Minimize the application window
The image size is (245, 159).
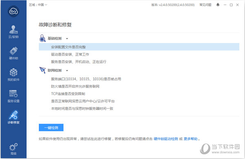pos(225,5)
